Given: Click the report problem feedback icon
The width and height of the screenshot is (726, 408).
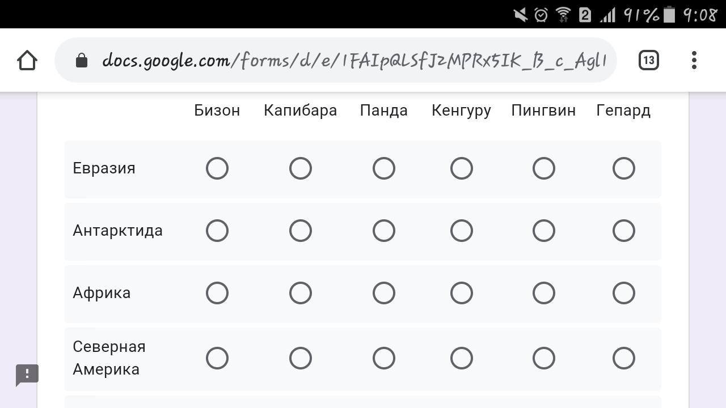Looking at the screenshot, I should point(27,375).
